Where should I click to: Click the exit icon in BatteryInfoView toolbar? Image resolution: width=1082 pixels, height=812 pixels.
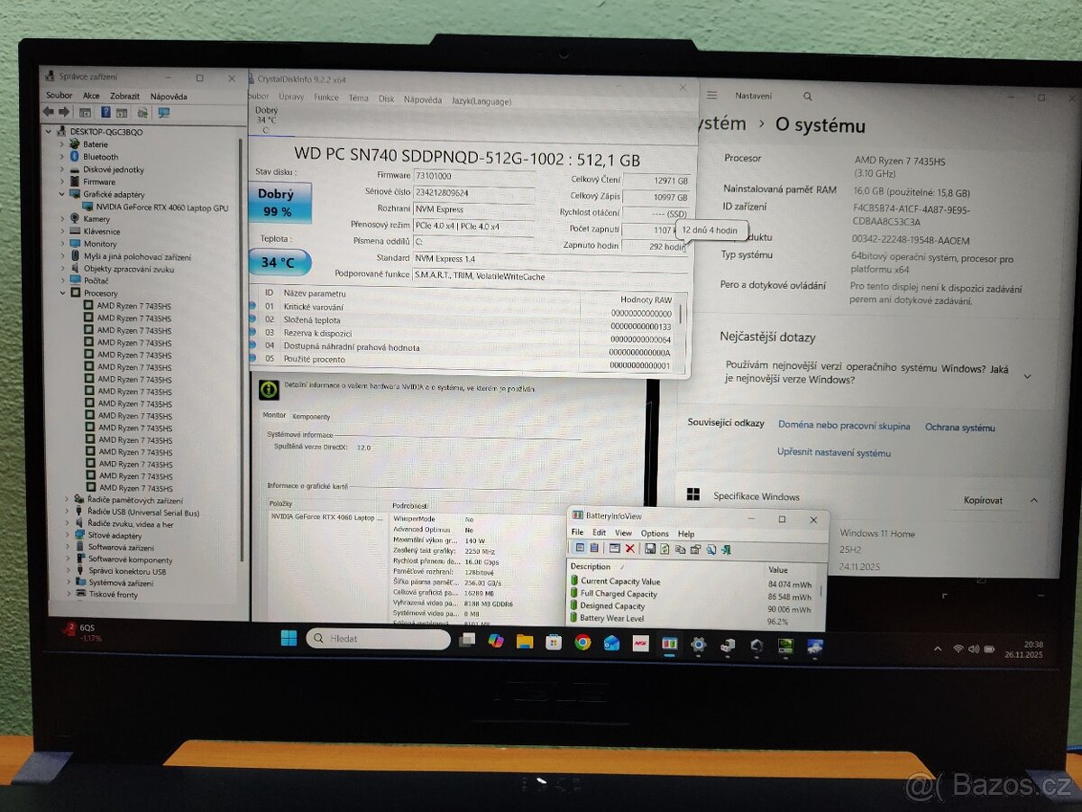pyautogui.click(x=728, y=549)
